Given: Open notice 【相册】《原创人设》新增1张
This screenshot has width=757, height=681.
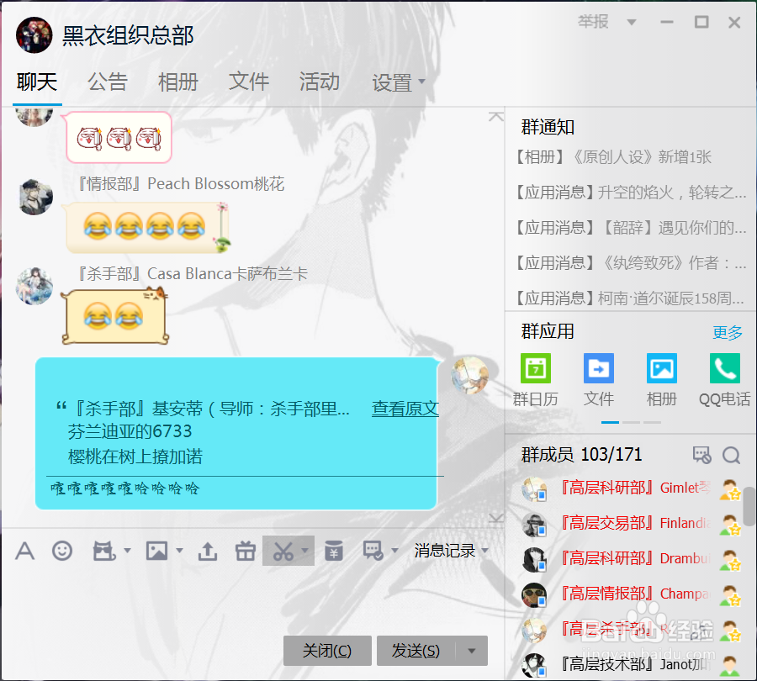Looking at the screenshot, I should point(612,157).
